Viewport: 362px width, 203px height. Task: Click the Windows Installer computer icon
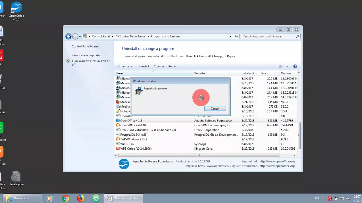click(139, 91)
